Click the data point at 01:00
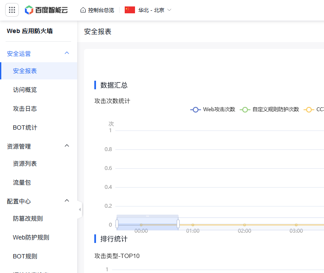 pyautogui.click(x=193, y=225)
